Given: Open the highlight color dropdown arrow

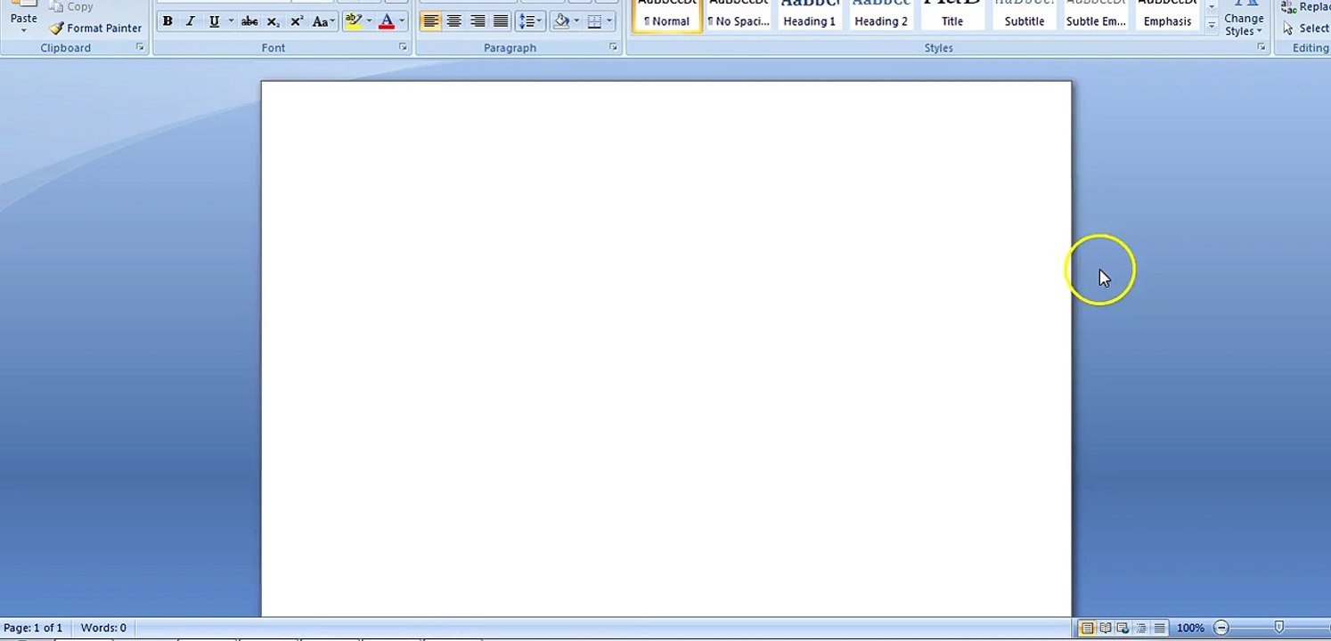Looking at the screenshot, I should tap(369, 21).
